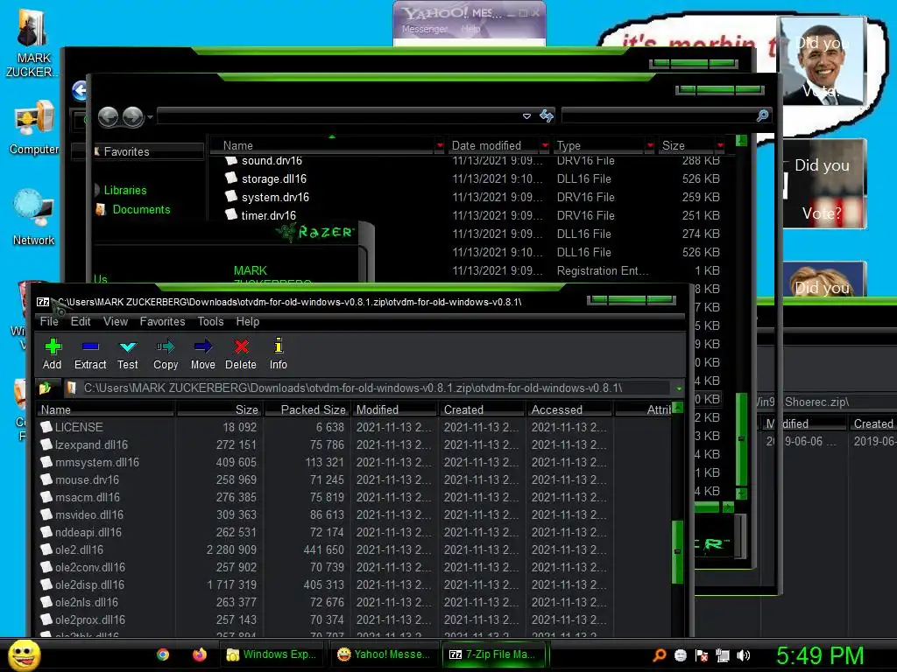Select msvideo.dll16 in the 7-Zip list
The width and height of the screenshot is (897, 672).
(x=82, y=514)
